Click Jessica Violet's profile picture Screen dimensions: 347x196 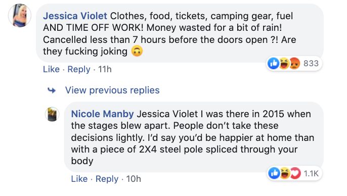(20, 16)
